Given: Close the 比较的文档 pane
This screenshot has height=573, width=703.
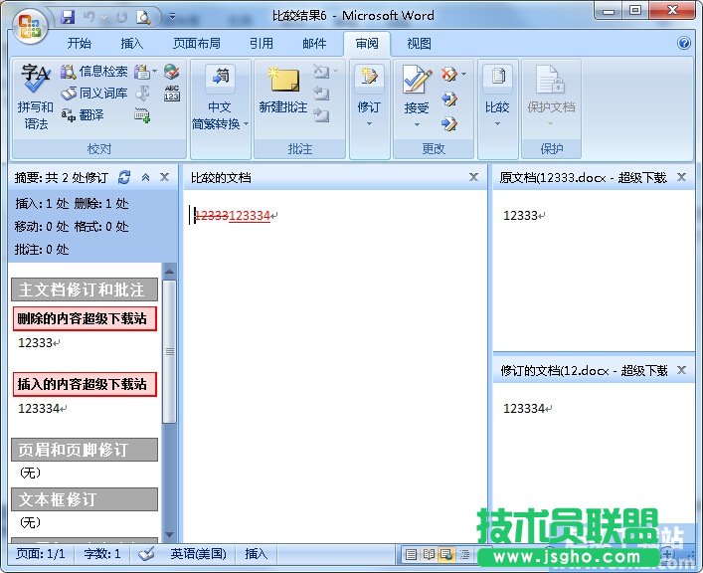Looking at the screenshot, I should pyautogui.click(x=473, y=177).
